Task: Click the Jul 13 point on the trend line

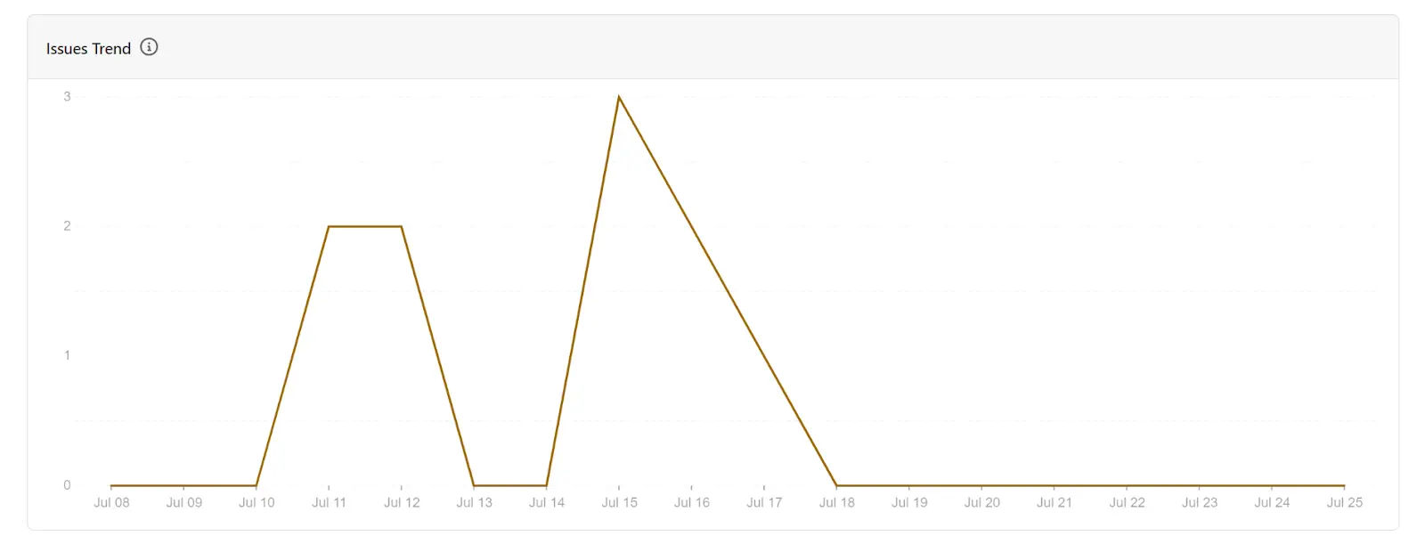Action: (474, 485)
